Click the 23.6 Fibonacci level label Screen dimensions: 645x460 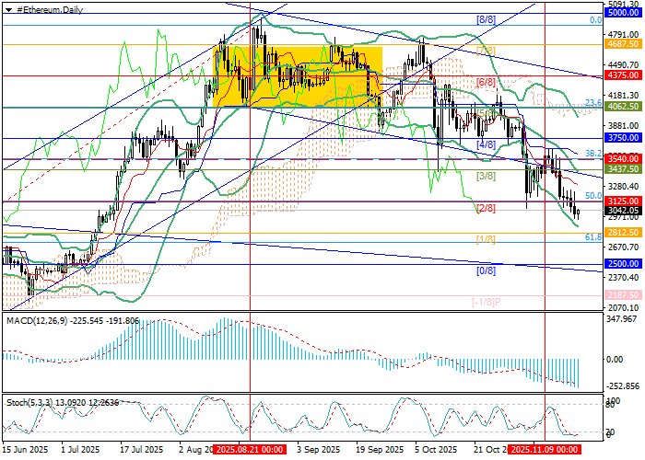[594, 103]
